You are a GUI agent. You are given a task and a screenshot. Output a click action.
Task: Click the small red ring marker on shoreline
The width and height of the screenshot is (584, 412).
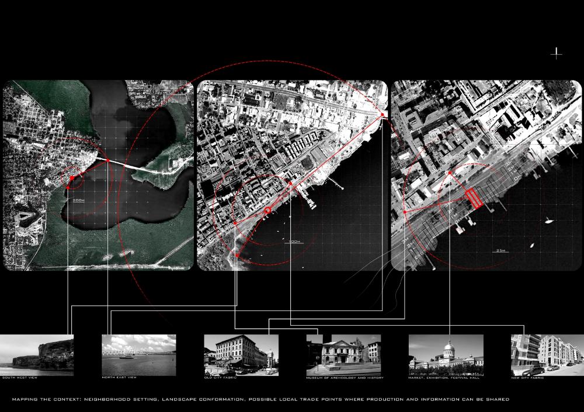(267, 210)
